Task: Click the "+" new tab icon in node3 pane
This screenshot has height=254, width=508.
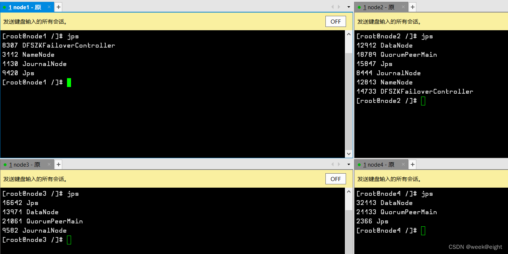Action: pos(58,164)
